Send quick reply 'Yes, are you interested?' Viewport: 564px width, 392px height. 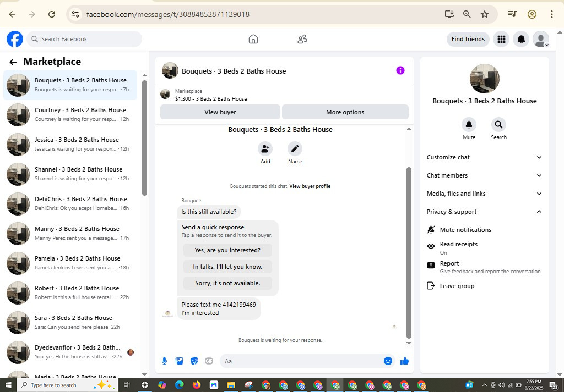pos(227,250)
